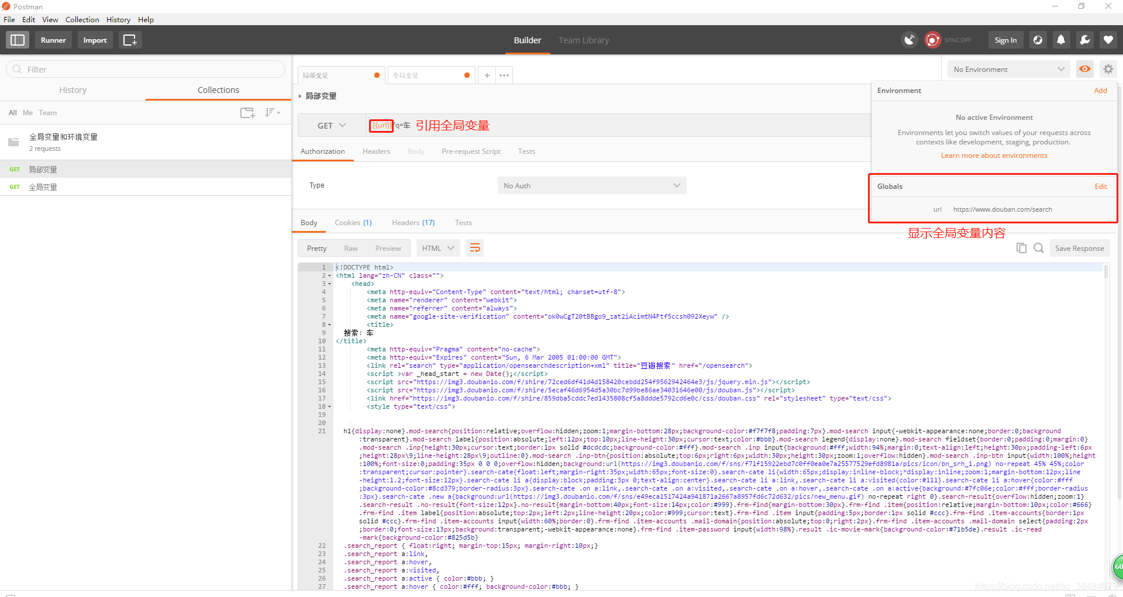
Task: Click the Runner button
Action: (x=53, y=40)
